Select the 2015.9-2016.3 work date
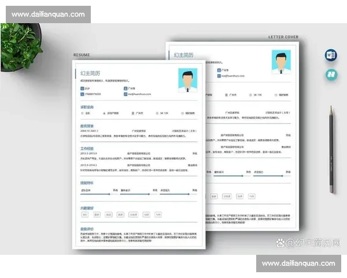 click(x=88, y=165)
